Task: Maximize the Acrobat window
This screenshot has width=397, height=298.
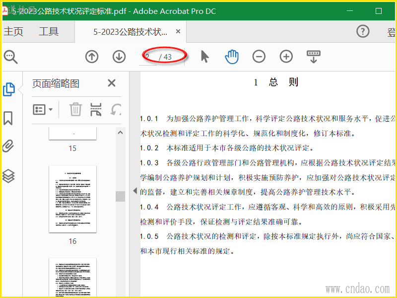Action: 379,11
